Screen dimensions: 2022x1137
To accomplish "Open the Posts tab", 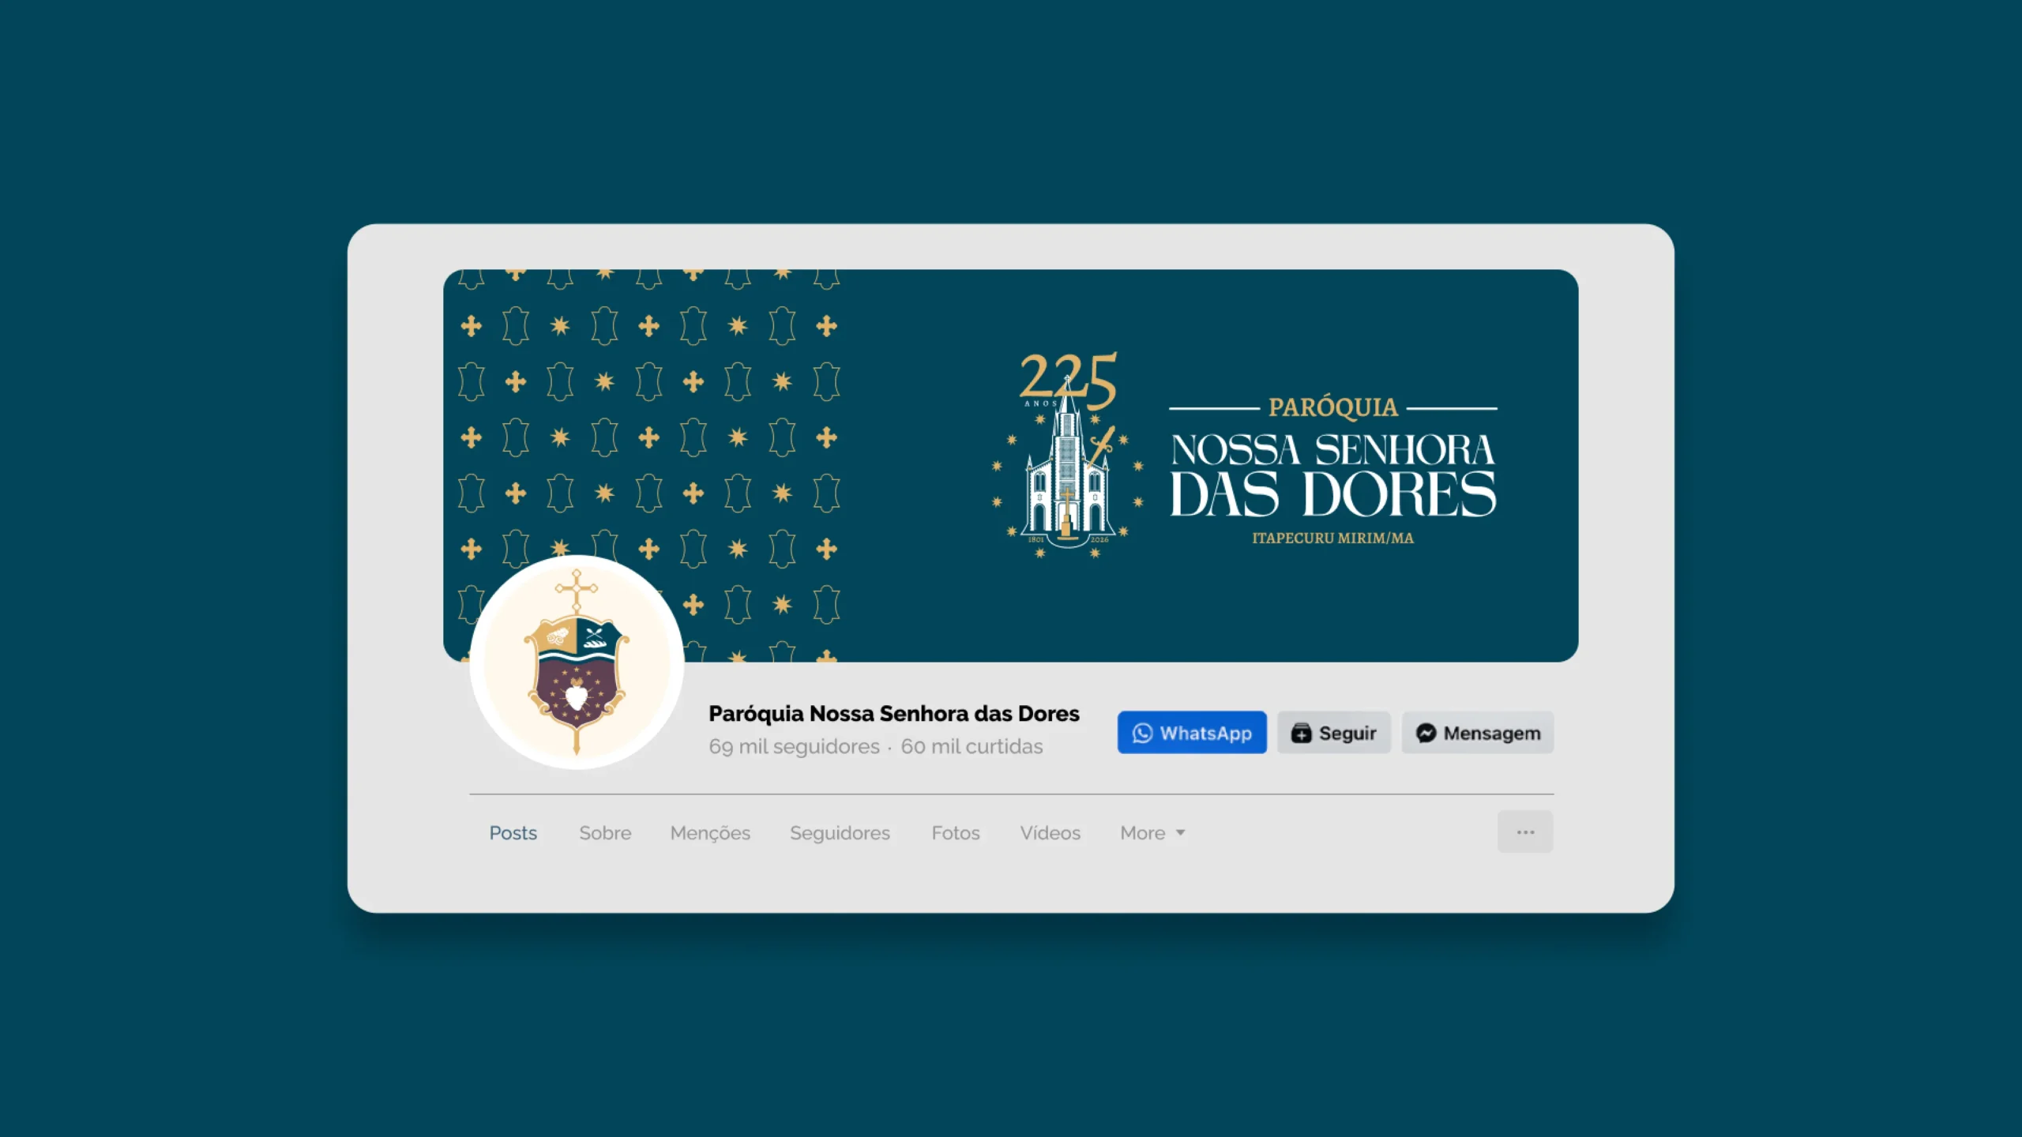I will (x=513, y=833).
